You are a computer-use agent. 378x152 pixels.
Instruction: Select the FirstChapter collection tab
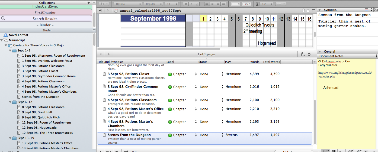[45, 12]
